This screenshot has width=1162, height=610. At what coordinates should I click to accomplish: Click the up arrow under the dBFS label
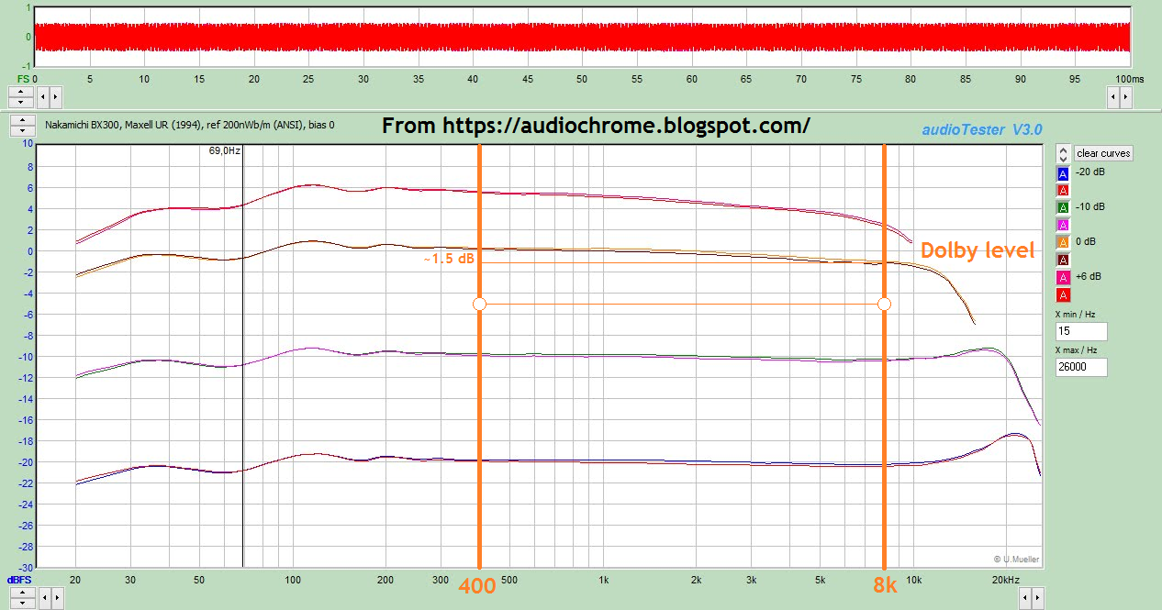[22, 593]
